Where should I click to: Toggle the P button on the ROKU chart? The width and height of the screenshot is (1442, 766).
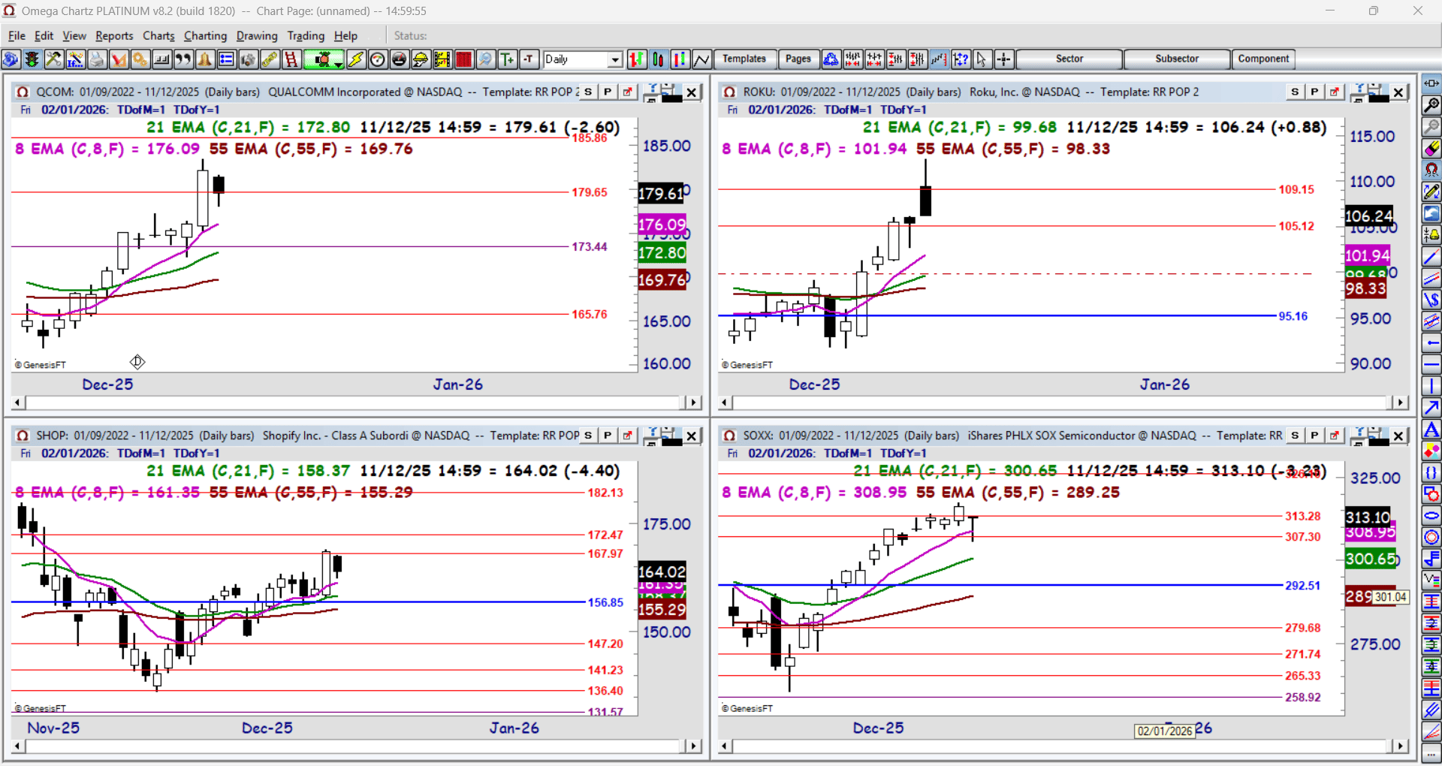[1314, 92]
